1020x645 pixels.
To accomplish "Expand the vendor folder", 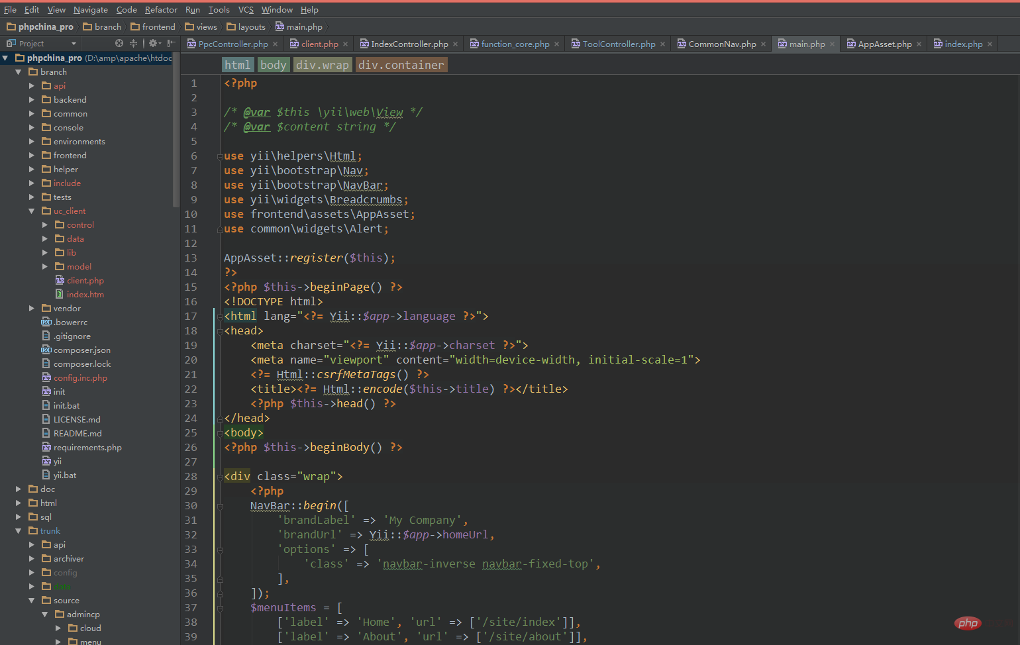I will pos(32,308).
